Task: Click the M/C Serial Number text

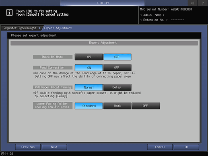Action: pos(166,9)
